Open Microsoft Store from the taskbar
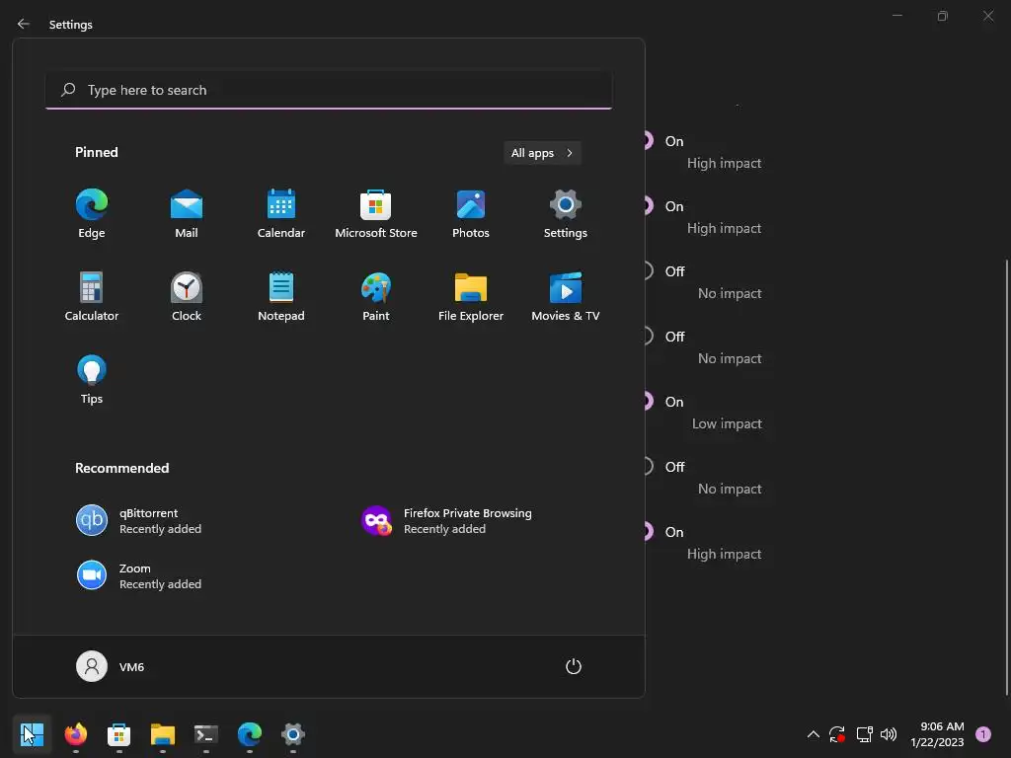The height and width of the screenshot is (758, 1011). coord(118,734)
